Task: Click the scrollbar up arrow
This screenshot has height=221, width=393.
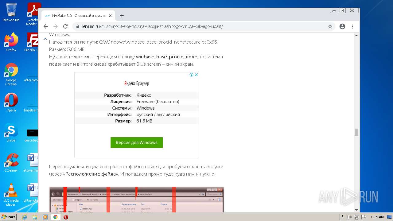Action: coord(356,35)
